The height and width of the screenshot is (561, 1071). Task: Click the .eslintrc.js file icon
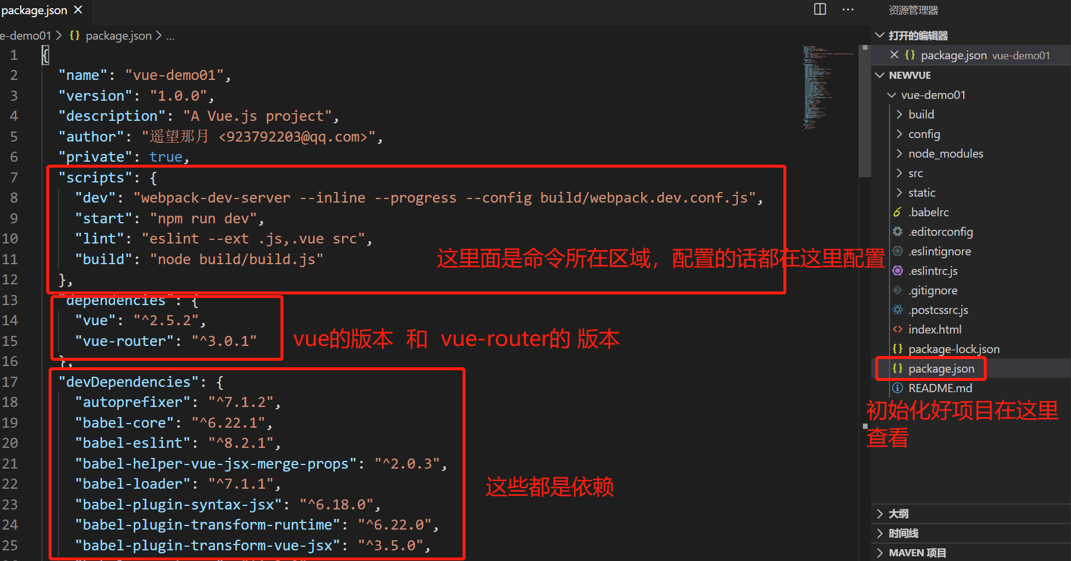(x=898, y=271)
